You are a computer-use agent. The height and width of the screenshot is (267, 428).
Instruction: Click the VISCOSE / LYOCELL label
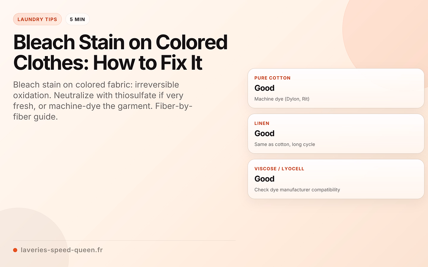(x=279, y=169)
